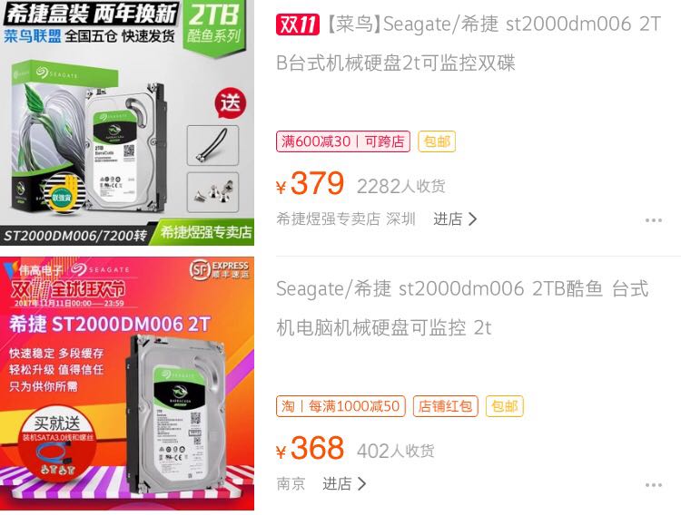Click the ¥368 price on the second listing
This screenshot has height=515, width=681.
(311, 448)
